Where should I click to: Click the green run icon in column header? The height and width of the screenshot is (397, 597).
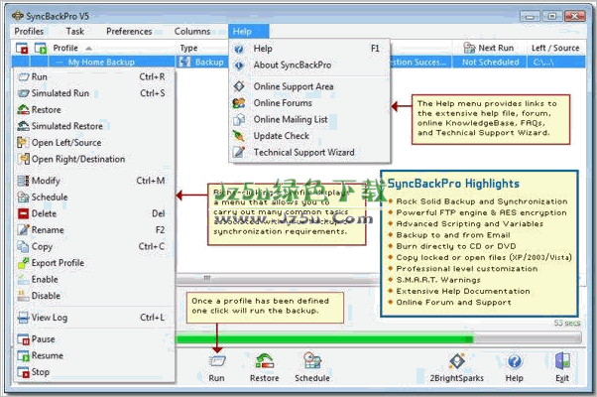pyautogui.click(x=41, y=48)
